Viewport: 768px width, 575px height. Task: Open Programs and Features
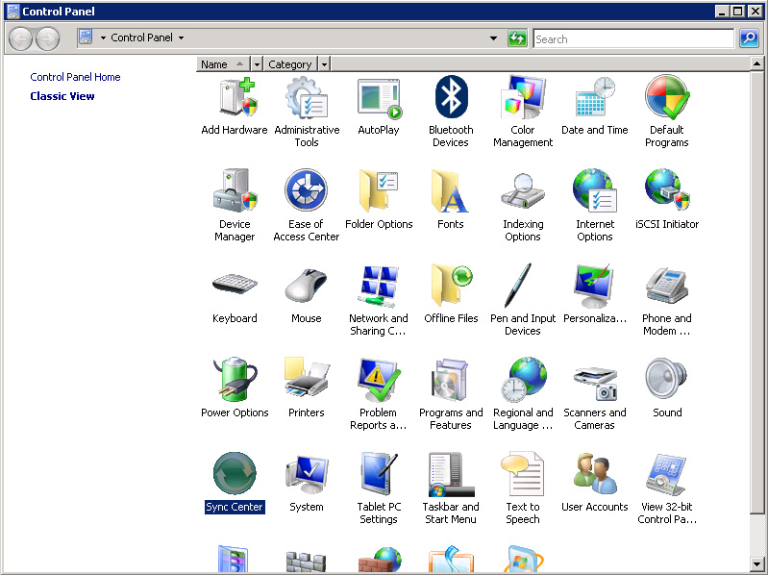tap(451, 394)
